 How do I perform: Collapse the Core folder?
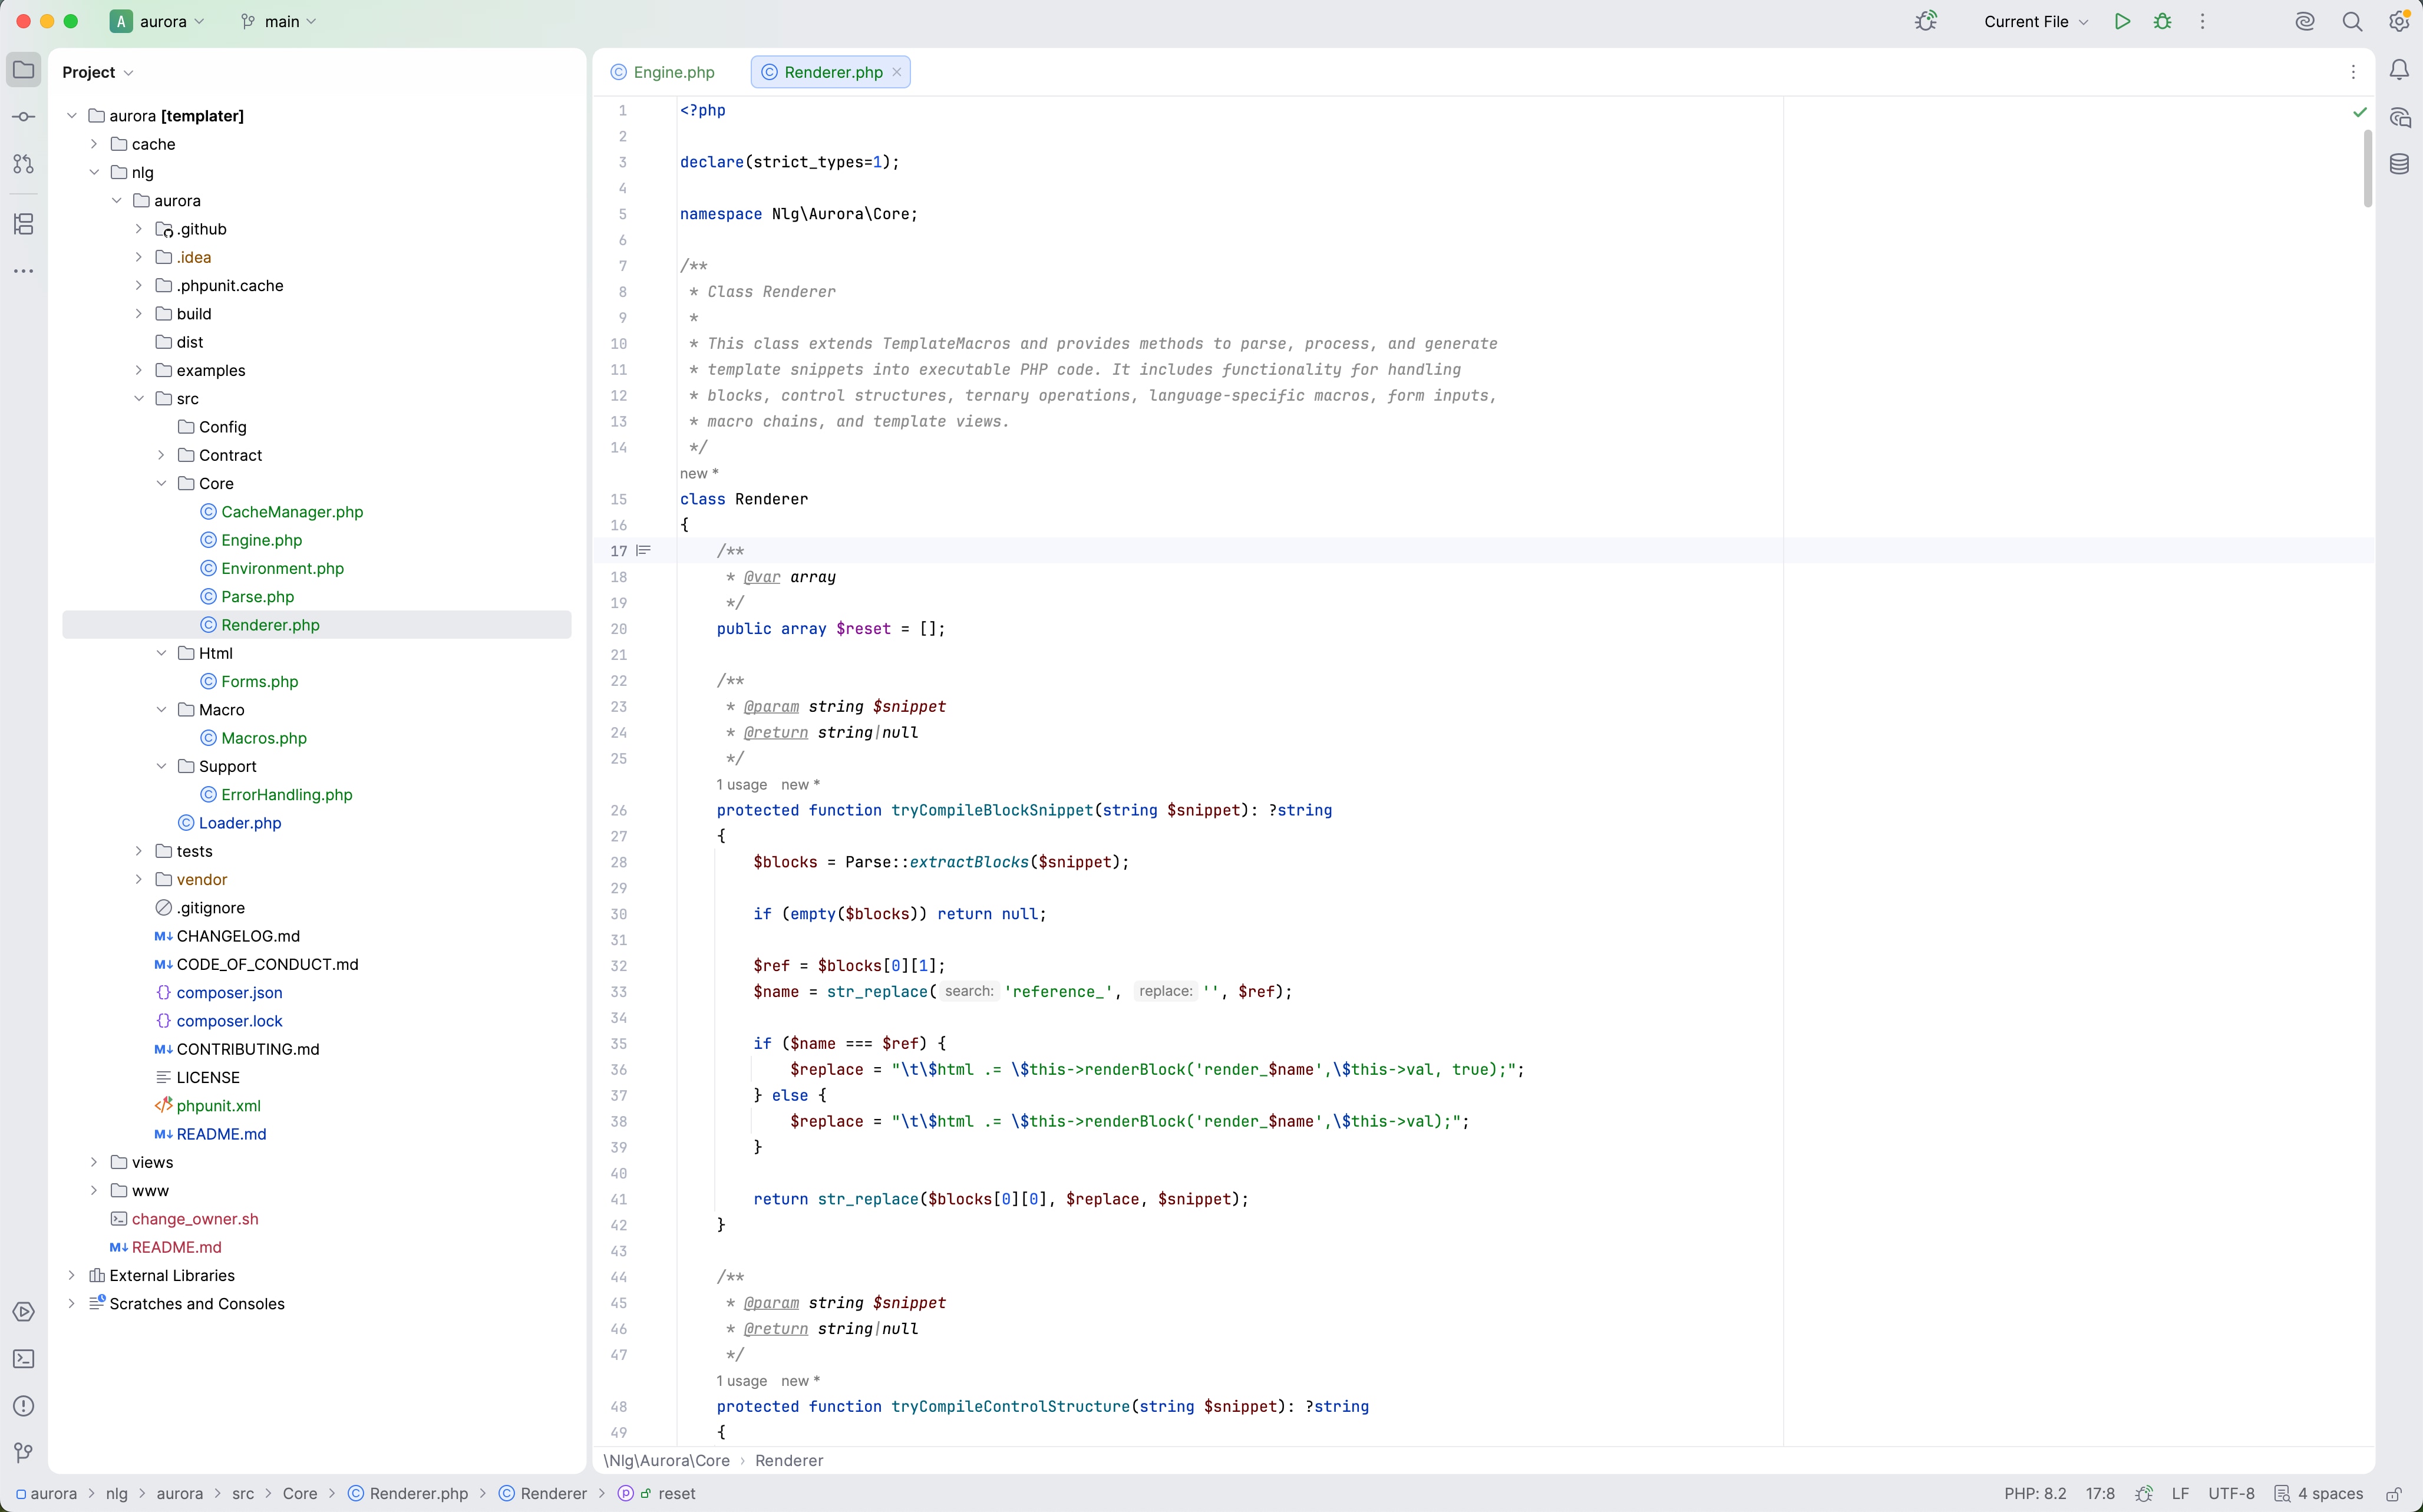pos(161,483)
